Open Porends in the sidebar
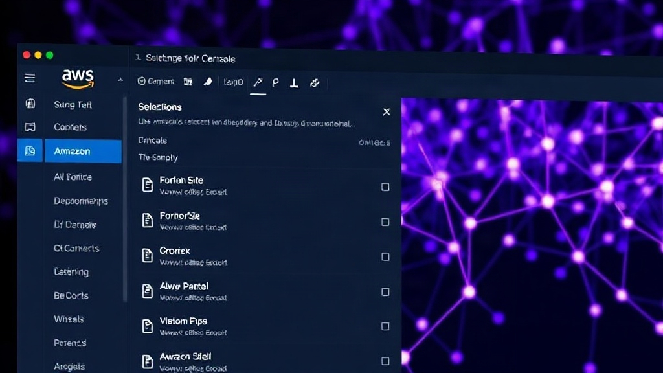Screen dimensions: 663x373 coord(70,343)
